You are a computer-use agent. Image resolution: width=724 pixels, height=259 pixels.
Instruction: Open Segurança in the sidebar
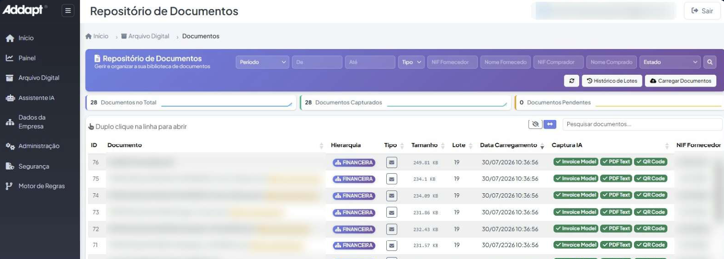[27, 166]
